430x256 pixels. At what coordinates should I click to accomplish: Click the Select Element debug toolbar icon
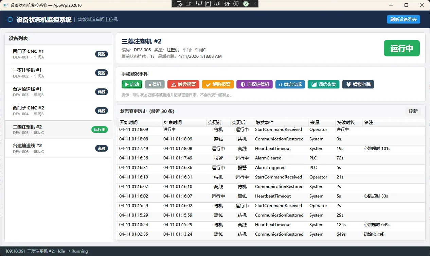pos(199,4)
